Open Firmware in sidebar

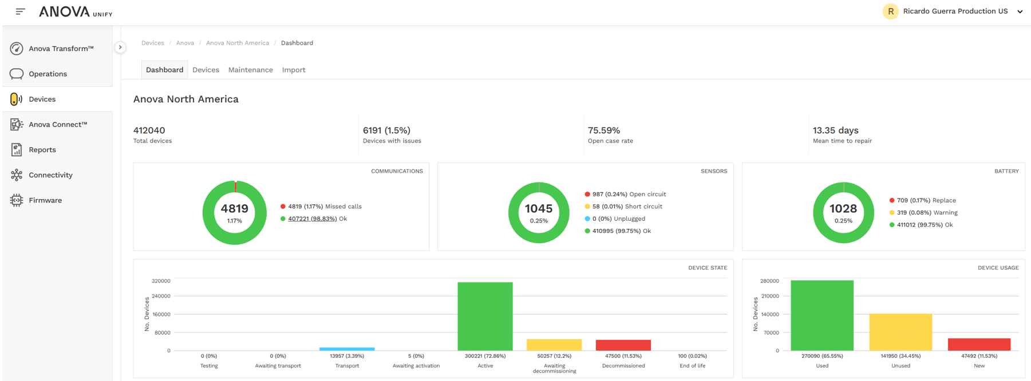pyautogui.click(x=57, y=200)
